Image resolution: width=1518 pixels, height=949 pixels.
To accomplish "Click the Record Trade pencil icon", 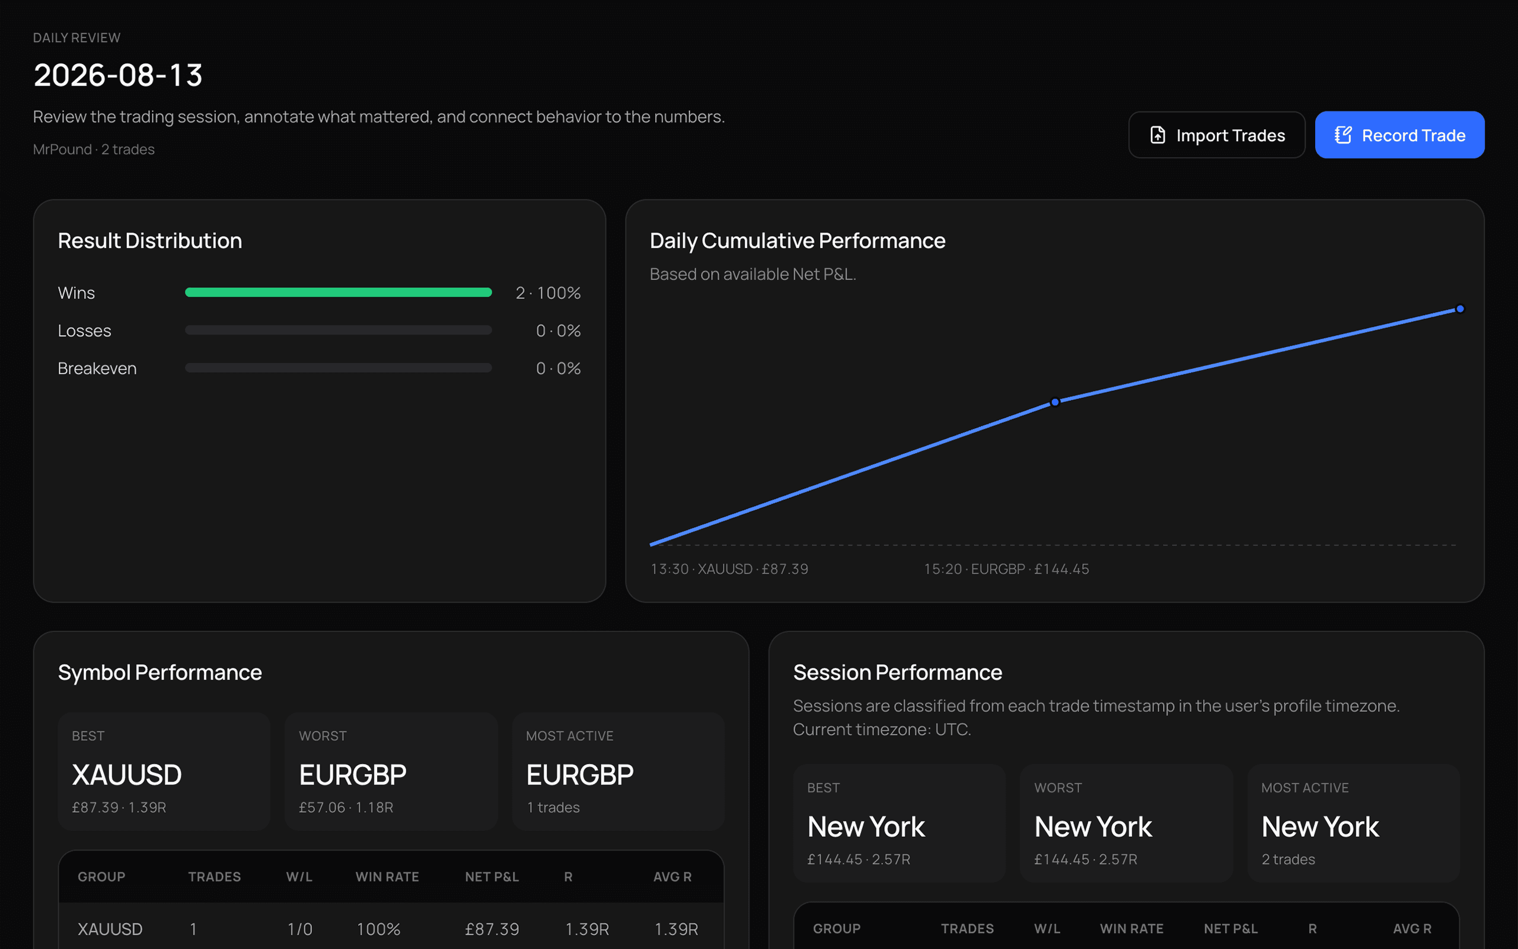I will (x=1342, y=135).
